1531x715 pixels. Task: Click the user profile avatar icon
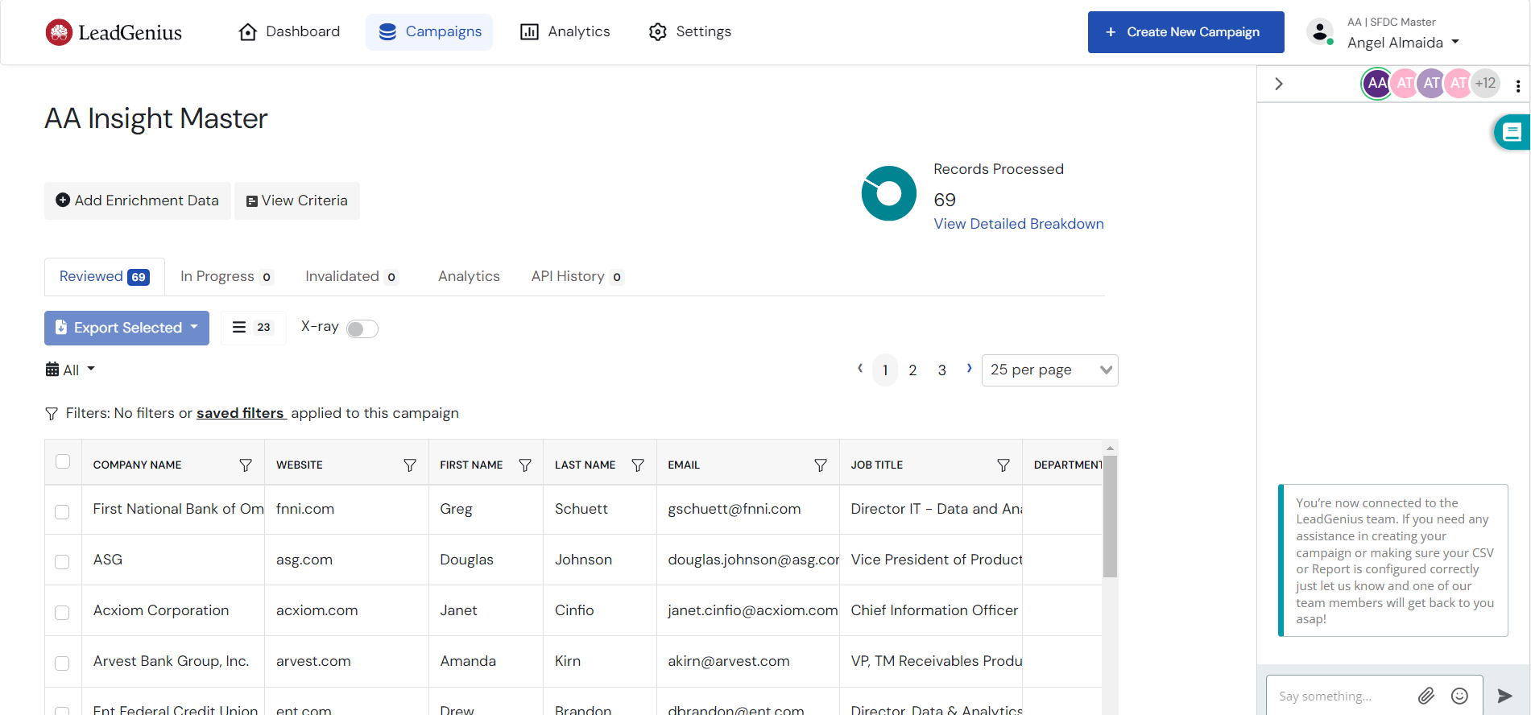tap(1319, 32)
